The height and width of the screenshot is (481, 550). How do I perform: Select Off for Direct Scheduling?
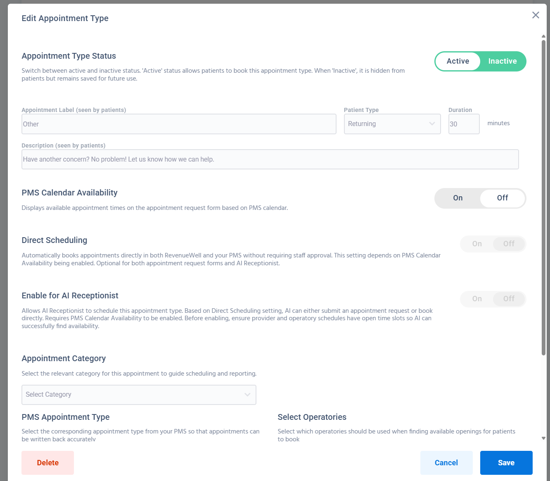[x=509, y=244]
